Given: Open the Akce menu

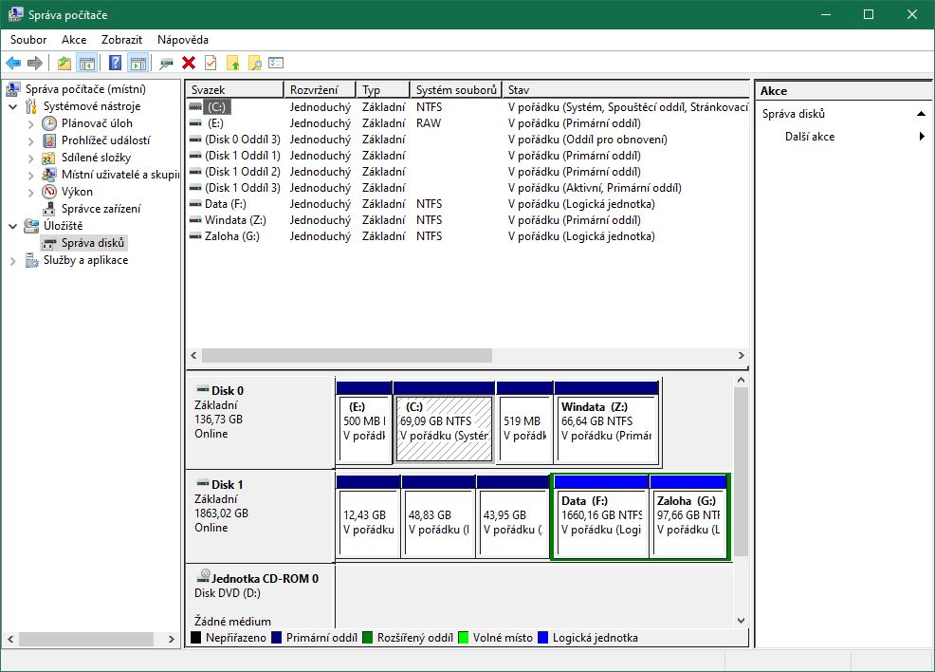Looking at the screenshot, I should pos(74,40).
